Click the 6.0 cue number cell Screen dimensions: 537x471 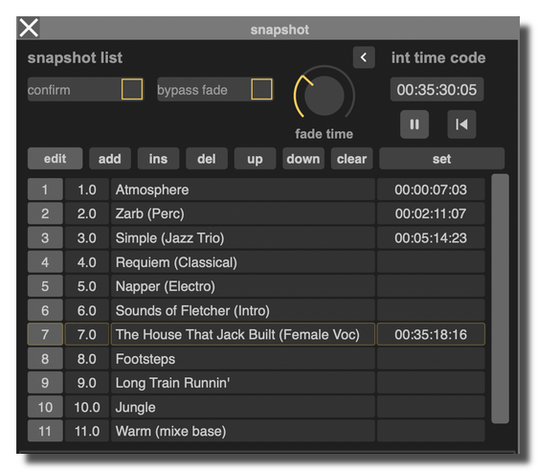pos(87,310)
